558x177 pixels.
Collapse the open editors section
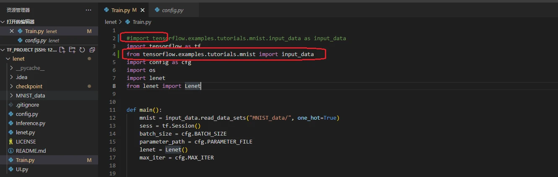(x=3, y=22)
